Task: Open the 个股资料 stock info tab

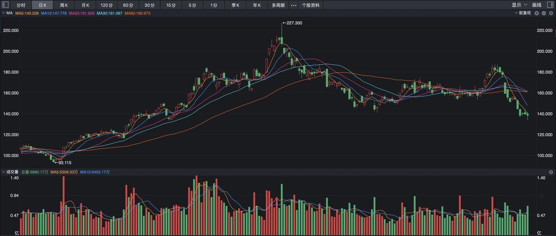Action: tap(311, 5)
